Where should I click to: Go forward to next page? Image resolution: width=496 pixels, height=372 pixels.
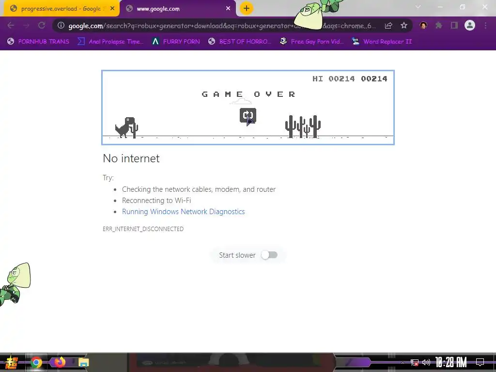point(26,26)
